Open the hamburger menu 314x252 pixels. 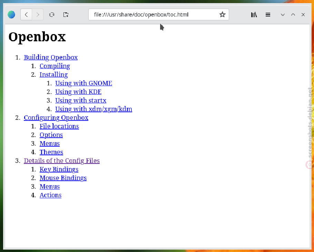pos(268,14)
